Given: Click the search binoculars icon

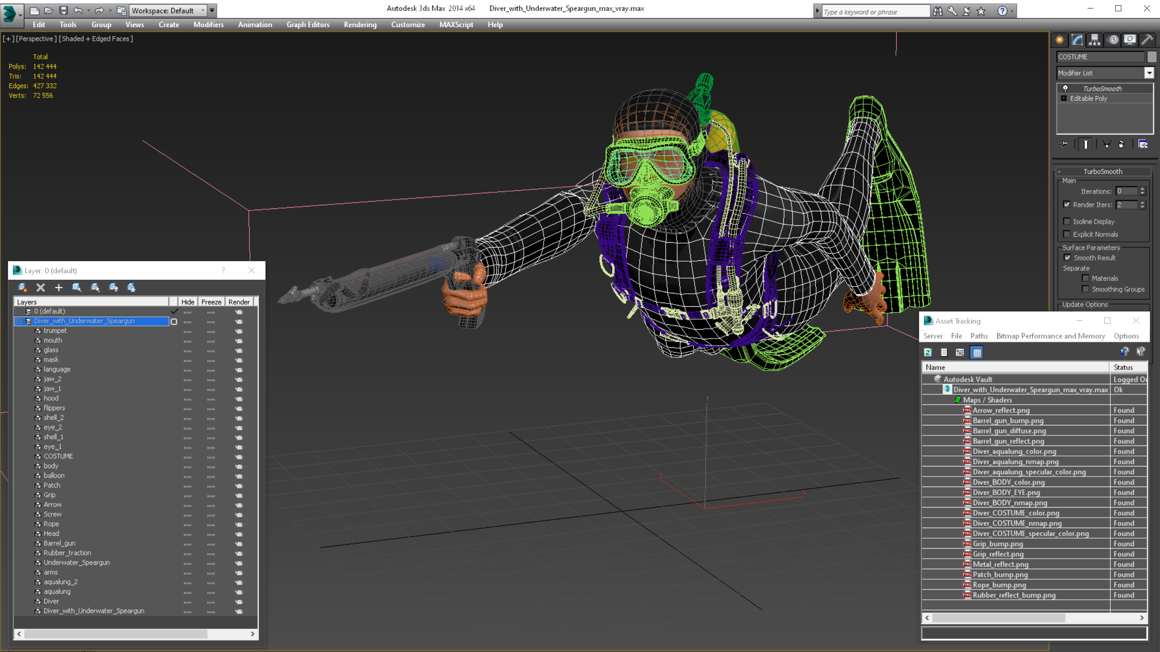Looking at the screenshot, I should tap(938, 11).
